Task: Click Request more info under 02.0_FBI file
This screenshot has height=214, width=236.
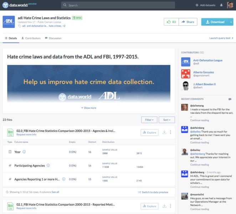Action: point(26,134)
